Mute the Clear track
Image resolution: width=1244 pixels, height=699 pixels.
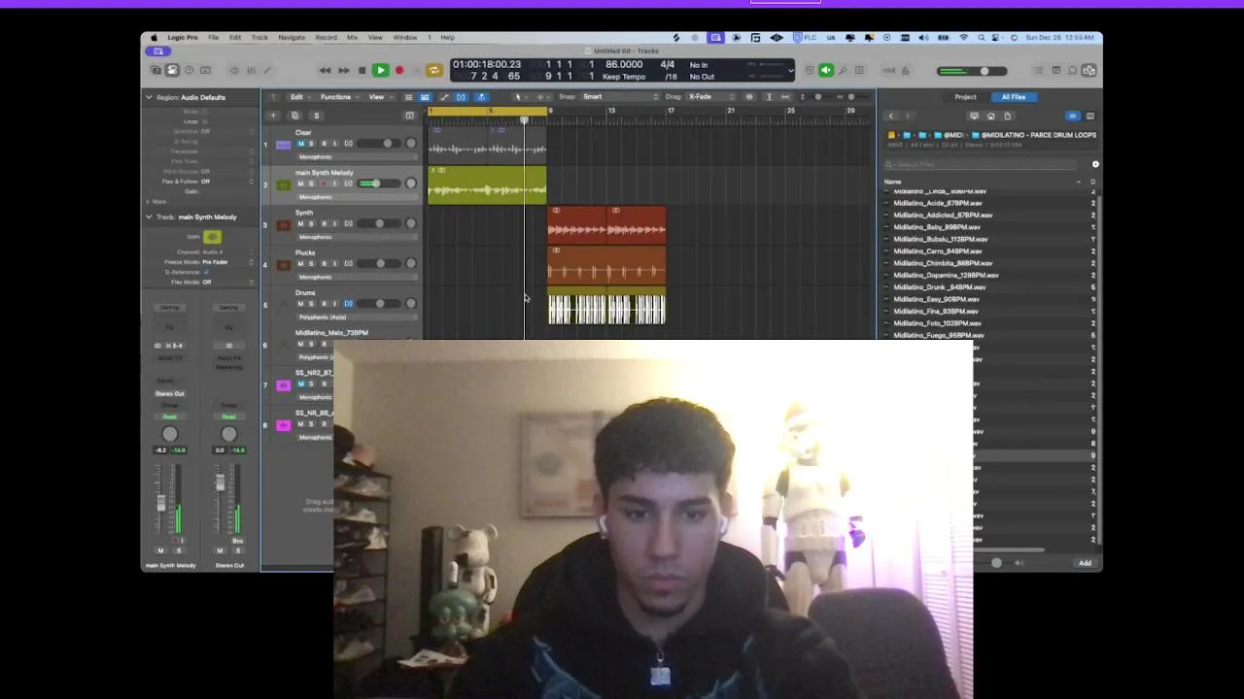click(300, 144)
